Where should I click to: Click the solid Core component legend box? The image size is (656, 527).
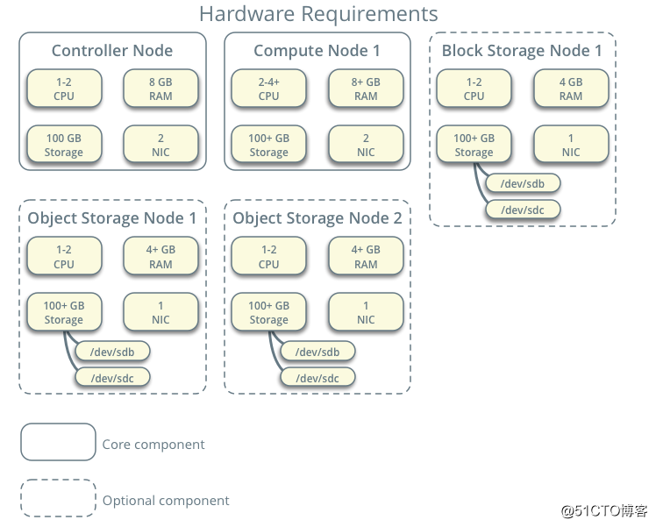point(58,442)
